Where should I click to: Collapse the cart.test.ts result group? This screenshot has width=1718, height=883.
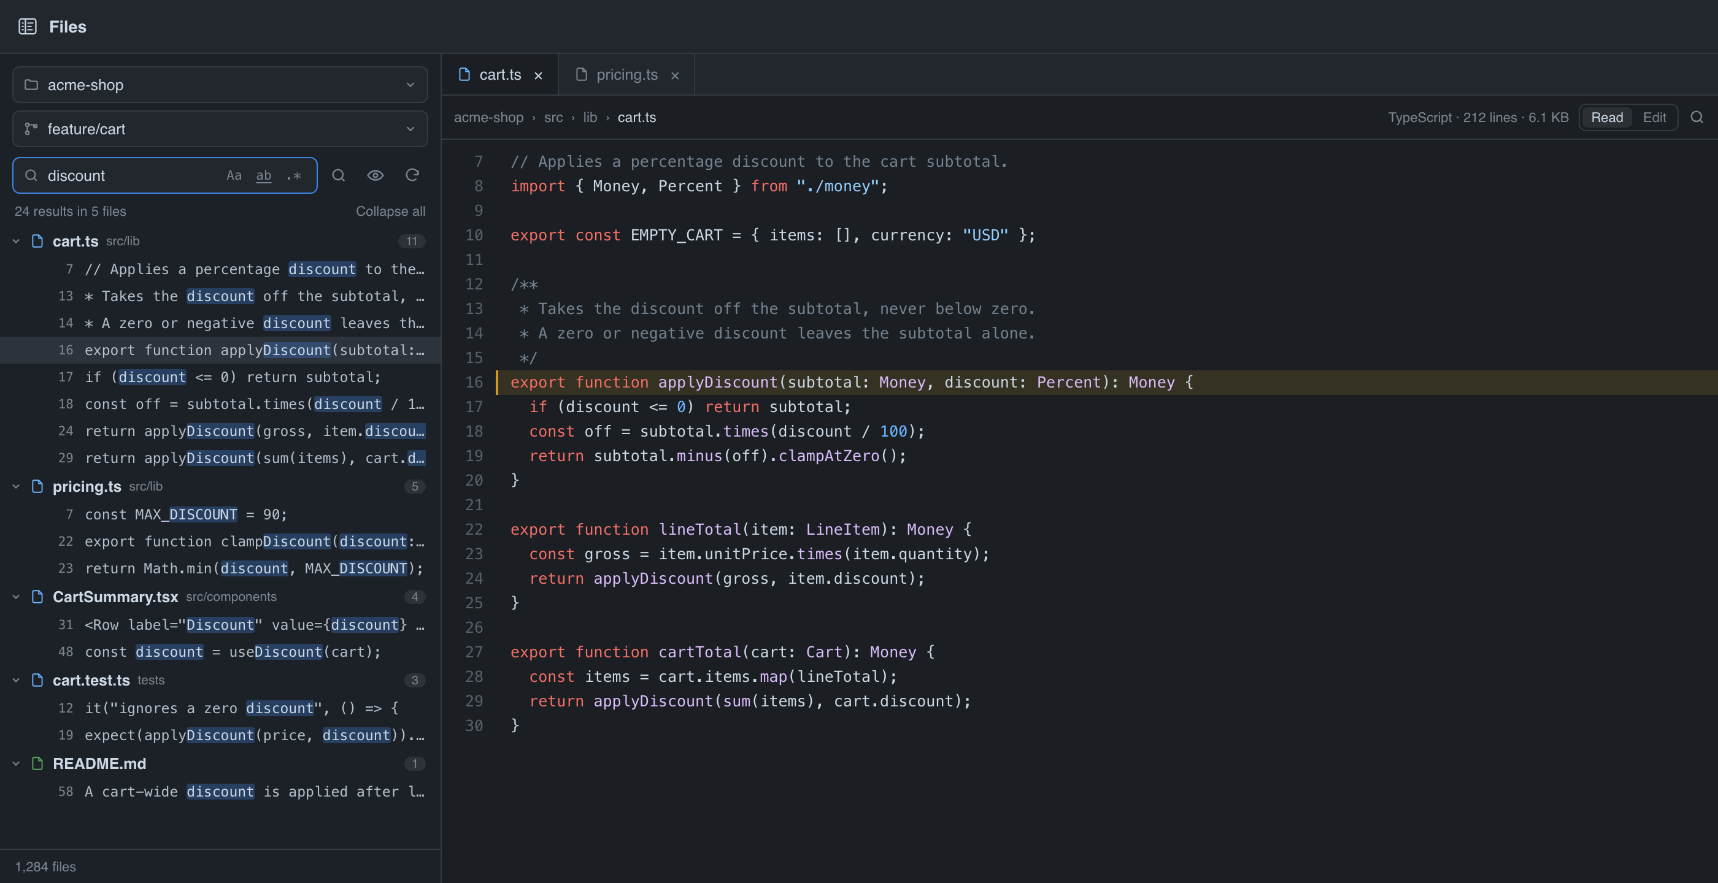pyautogui.click(x=16, y=680)
